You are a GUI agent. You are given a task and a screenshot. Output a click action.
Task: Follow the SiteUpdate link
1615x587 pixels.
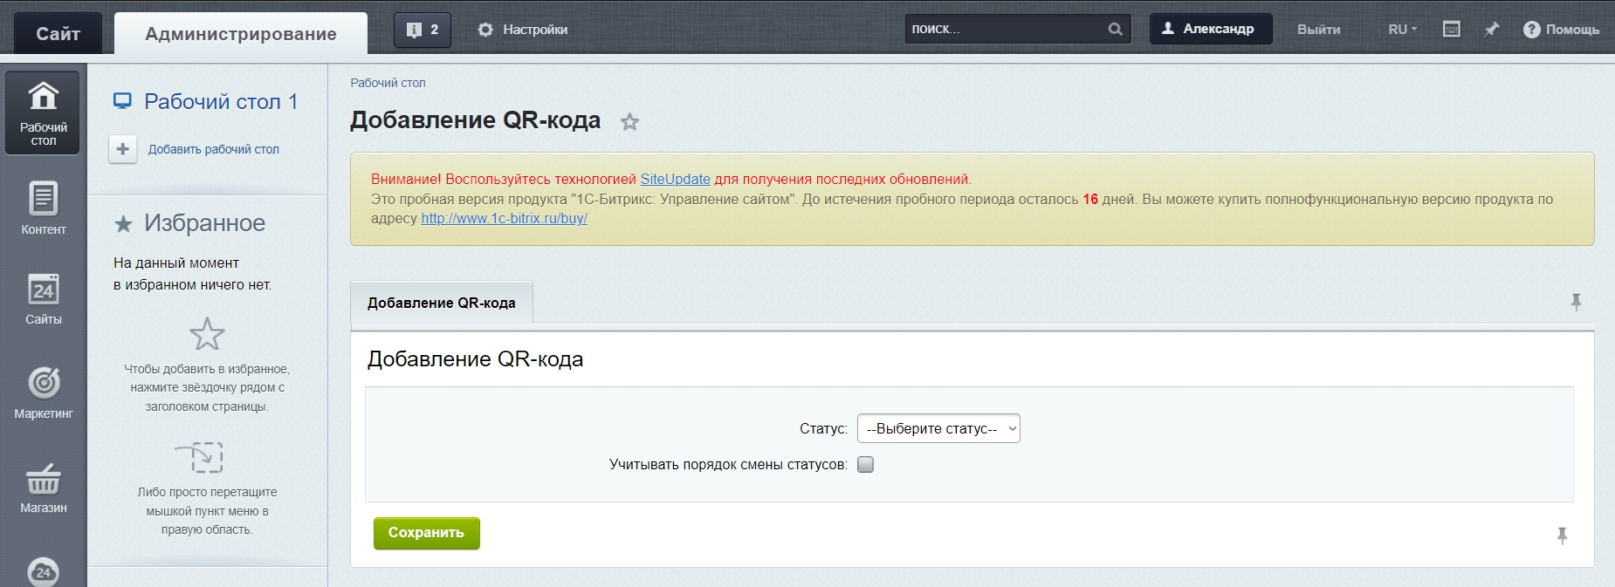click(x=675, y=179)
